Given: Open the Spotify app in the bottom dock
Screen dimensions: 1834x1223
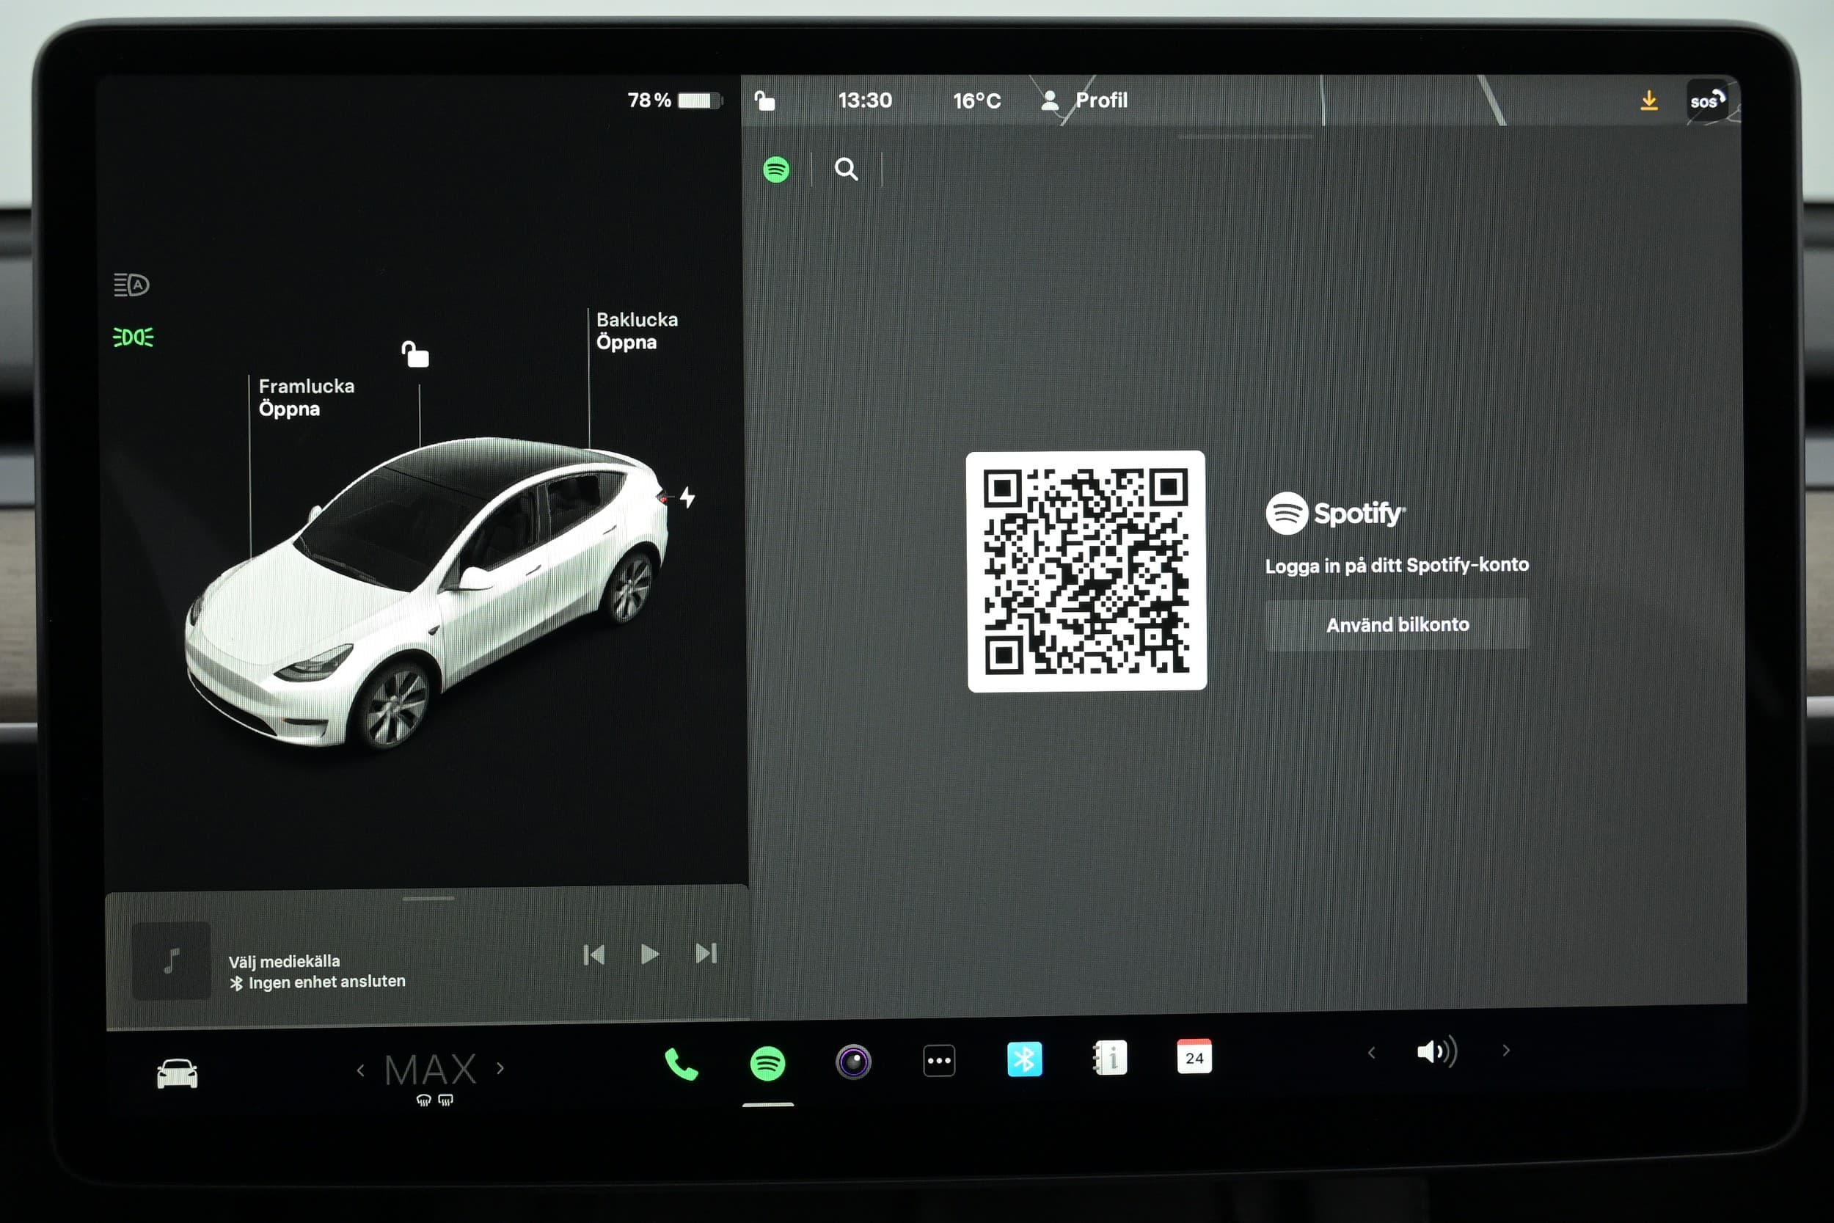Looking at the screenshot, I should [767, 1063].
